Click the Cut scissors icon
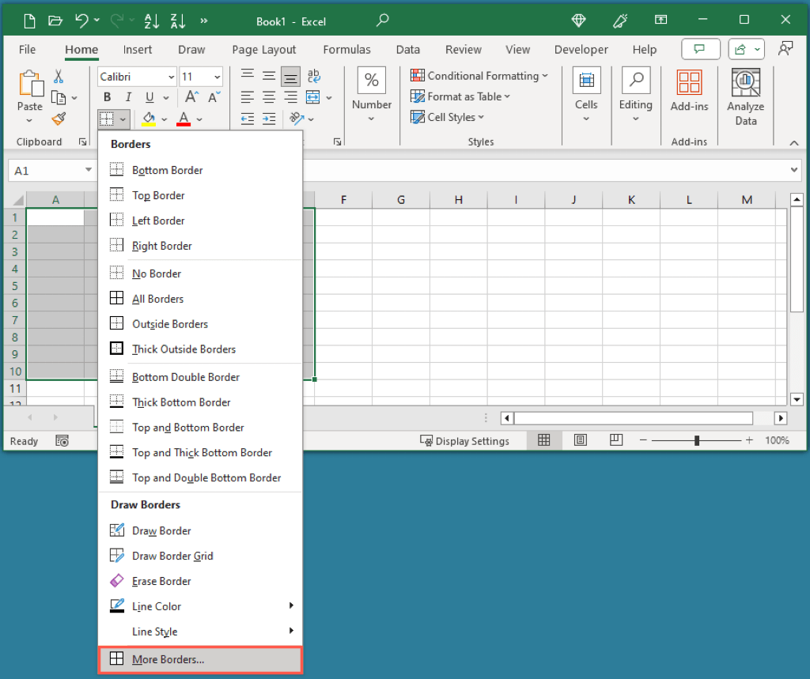Image resolution: width=810 pixels, height=679 pixels. coord(59,77)
